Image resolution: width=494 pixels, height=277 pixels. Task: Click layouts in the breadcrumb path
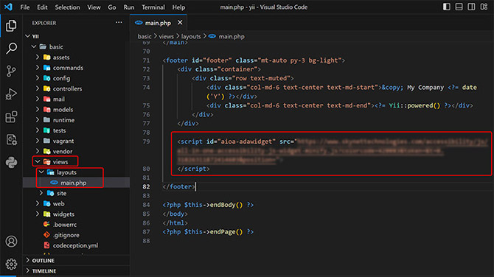pos(191,37)
